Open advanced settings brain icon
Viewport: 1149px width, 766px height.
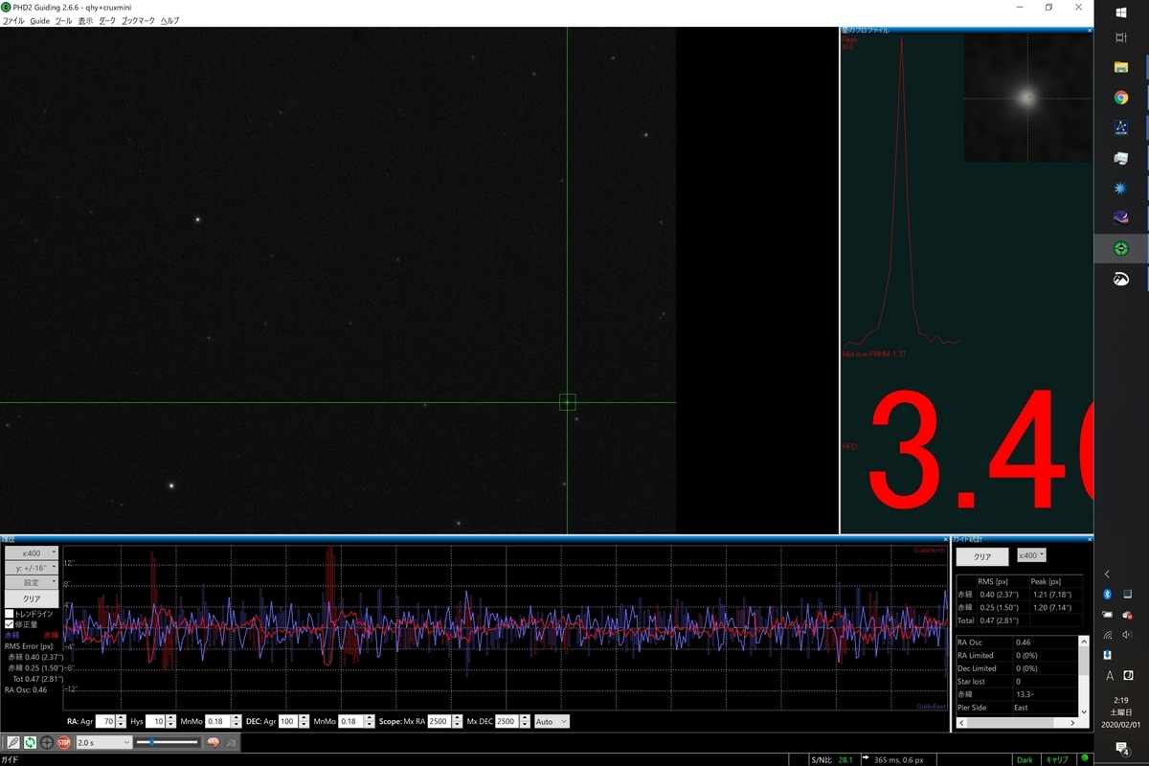tap(214, 742)
